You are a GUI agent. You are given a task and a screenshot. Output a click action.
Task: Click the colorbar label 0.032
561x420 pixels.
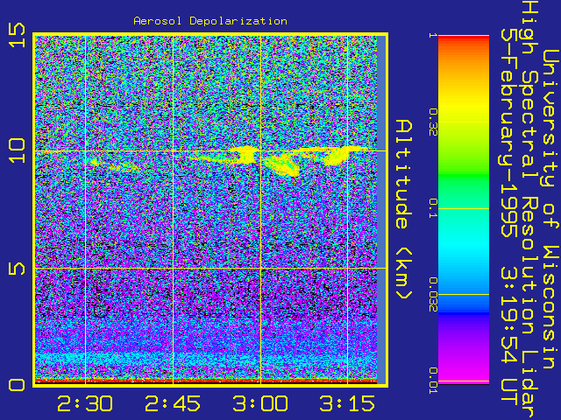pyautogui.click(x=433, y=295)
